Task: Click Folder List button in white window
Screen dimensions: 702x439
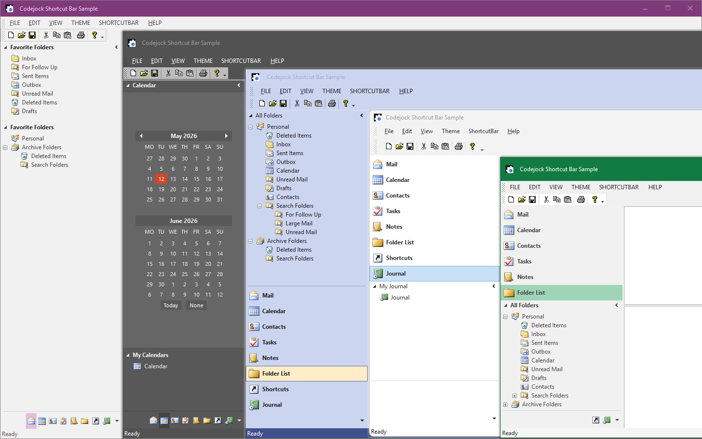Action: click(435, 242)
